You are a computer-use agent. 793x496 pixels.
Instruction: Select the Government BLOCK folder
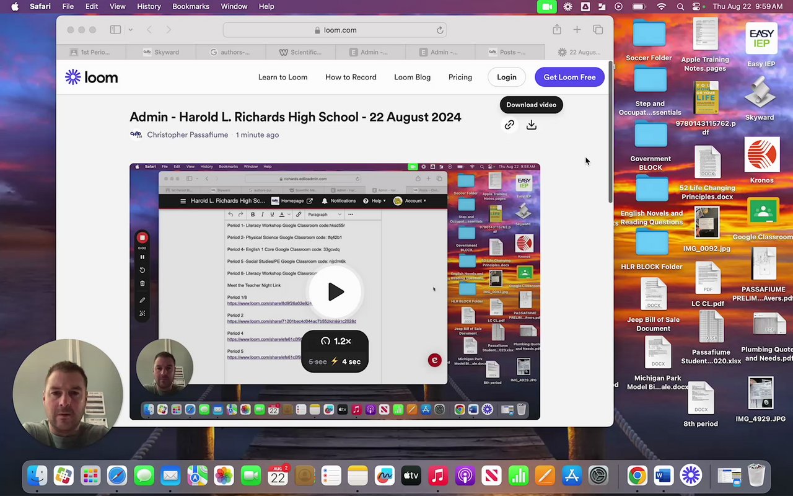pos(651,146)
